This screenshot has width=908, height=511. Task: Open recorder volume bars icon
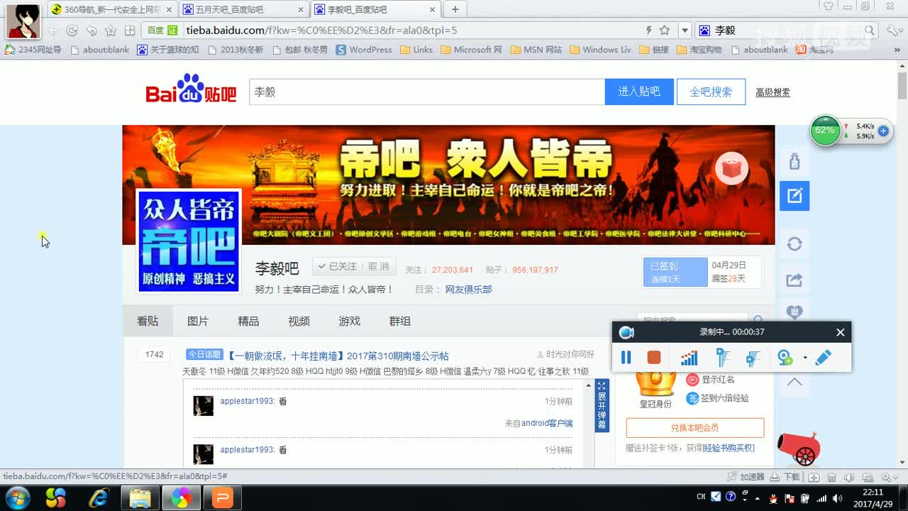689,358
